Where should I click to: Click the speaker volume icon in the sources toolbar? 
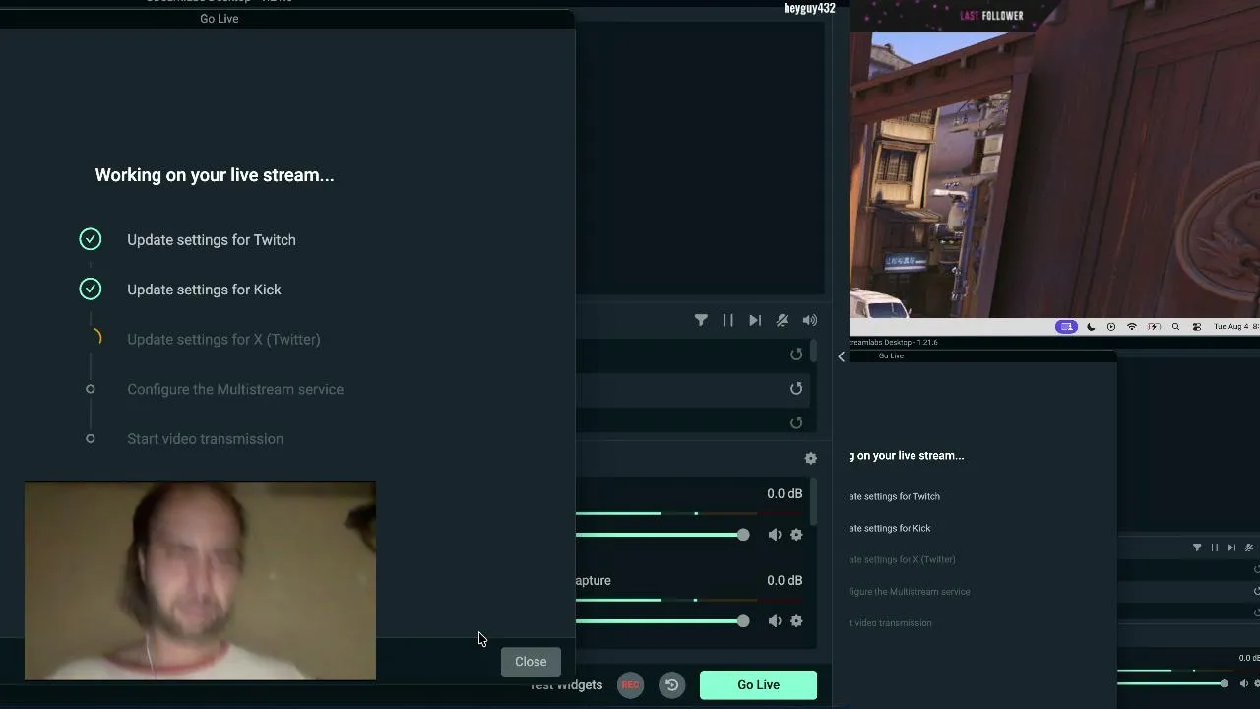(810, 320)
